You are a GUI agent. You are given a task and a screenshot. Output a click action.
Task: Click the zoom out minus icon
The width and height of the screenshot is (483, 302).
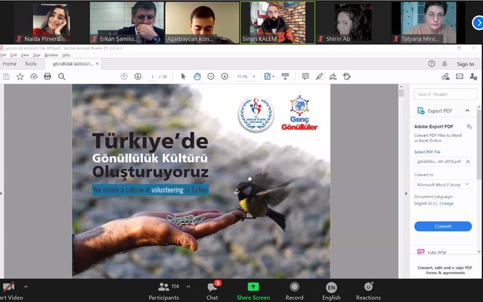pos(211,77)
